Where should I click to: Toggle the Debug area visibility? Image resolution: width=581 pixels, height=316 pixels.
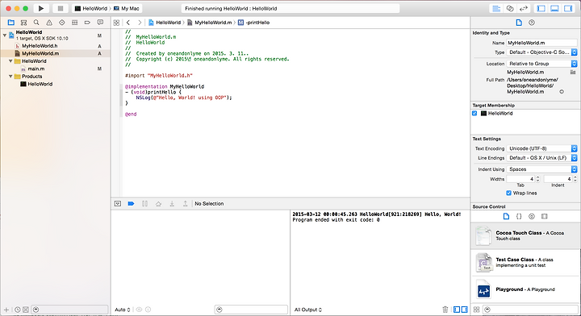pos(554,8)
